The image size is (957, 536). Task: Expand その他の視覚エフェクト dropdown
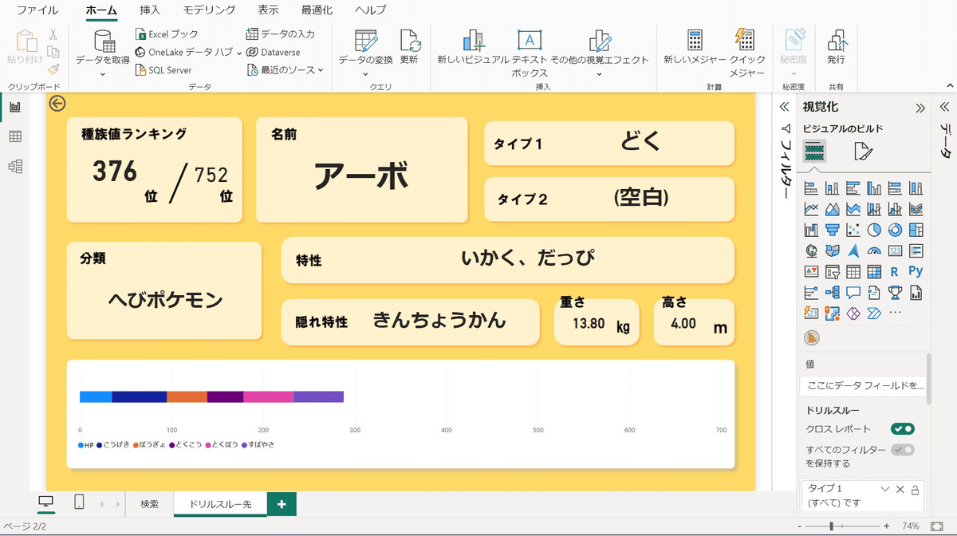coord(599,74)
